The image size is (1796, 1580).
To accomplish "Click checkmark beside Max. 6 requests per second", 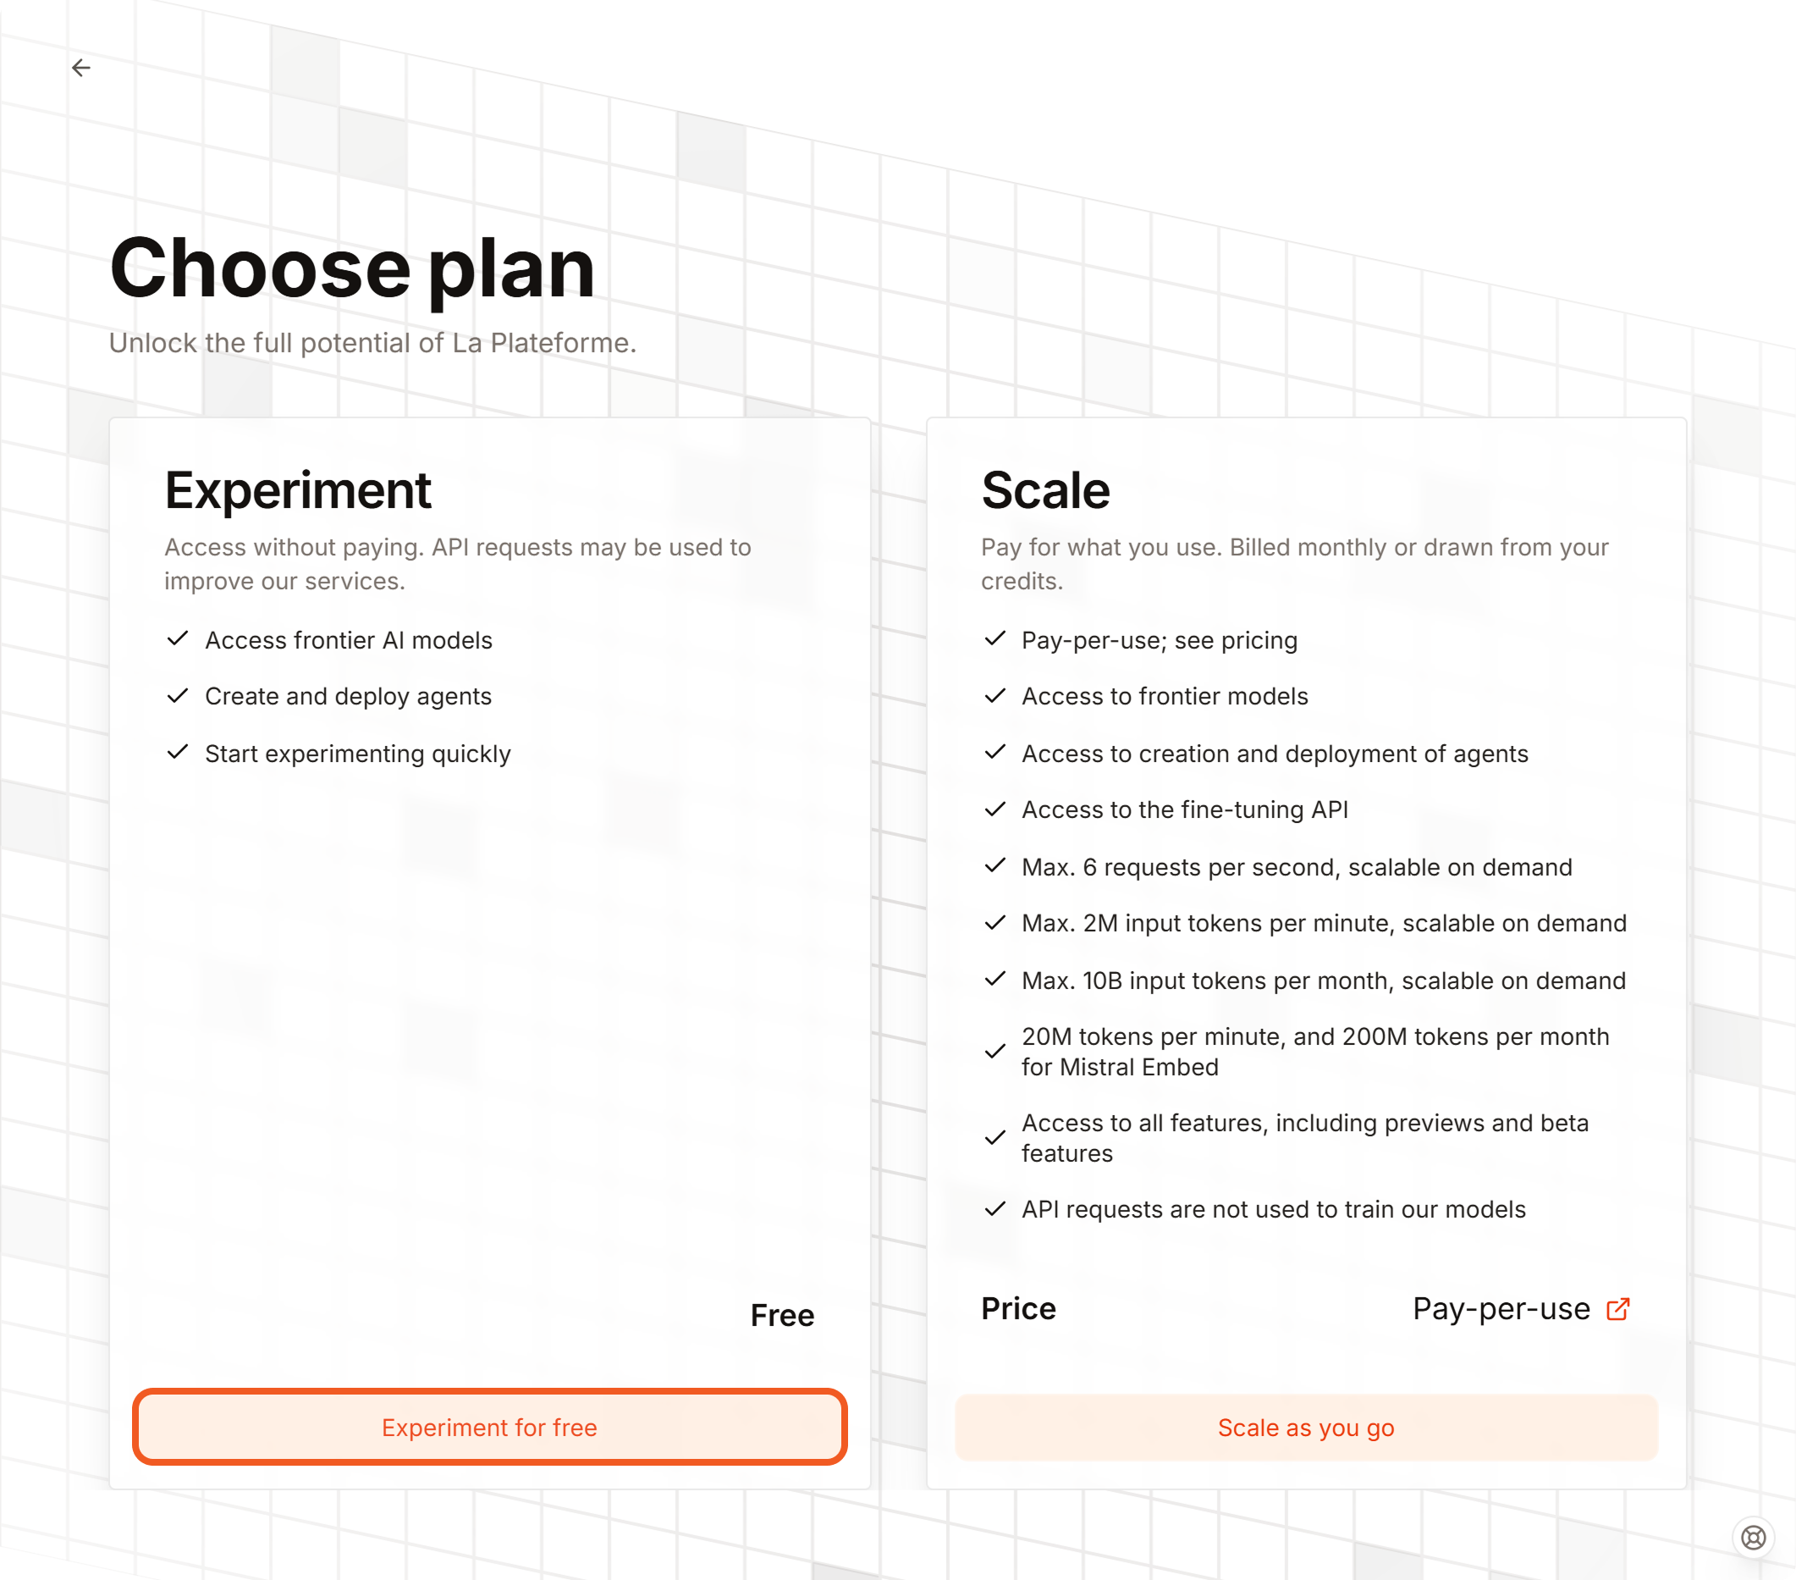I will coord(994,866).
